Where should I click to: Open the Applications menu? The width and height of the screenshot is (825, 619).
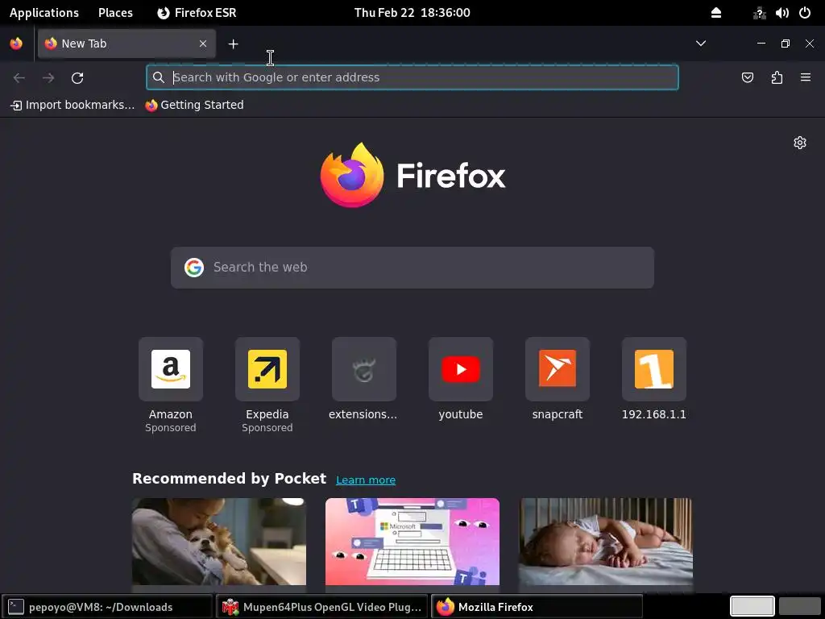[x=44, y=13]
